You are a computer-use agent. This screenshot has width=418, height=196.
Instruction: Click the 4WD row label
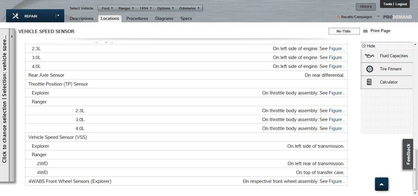42,172
